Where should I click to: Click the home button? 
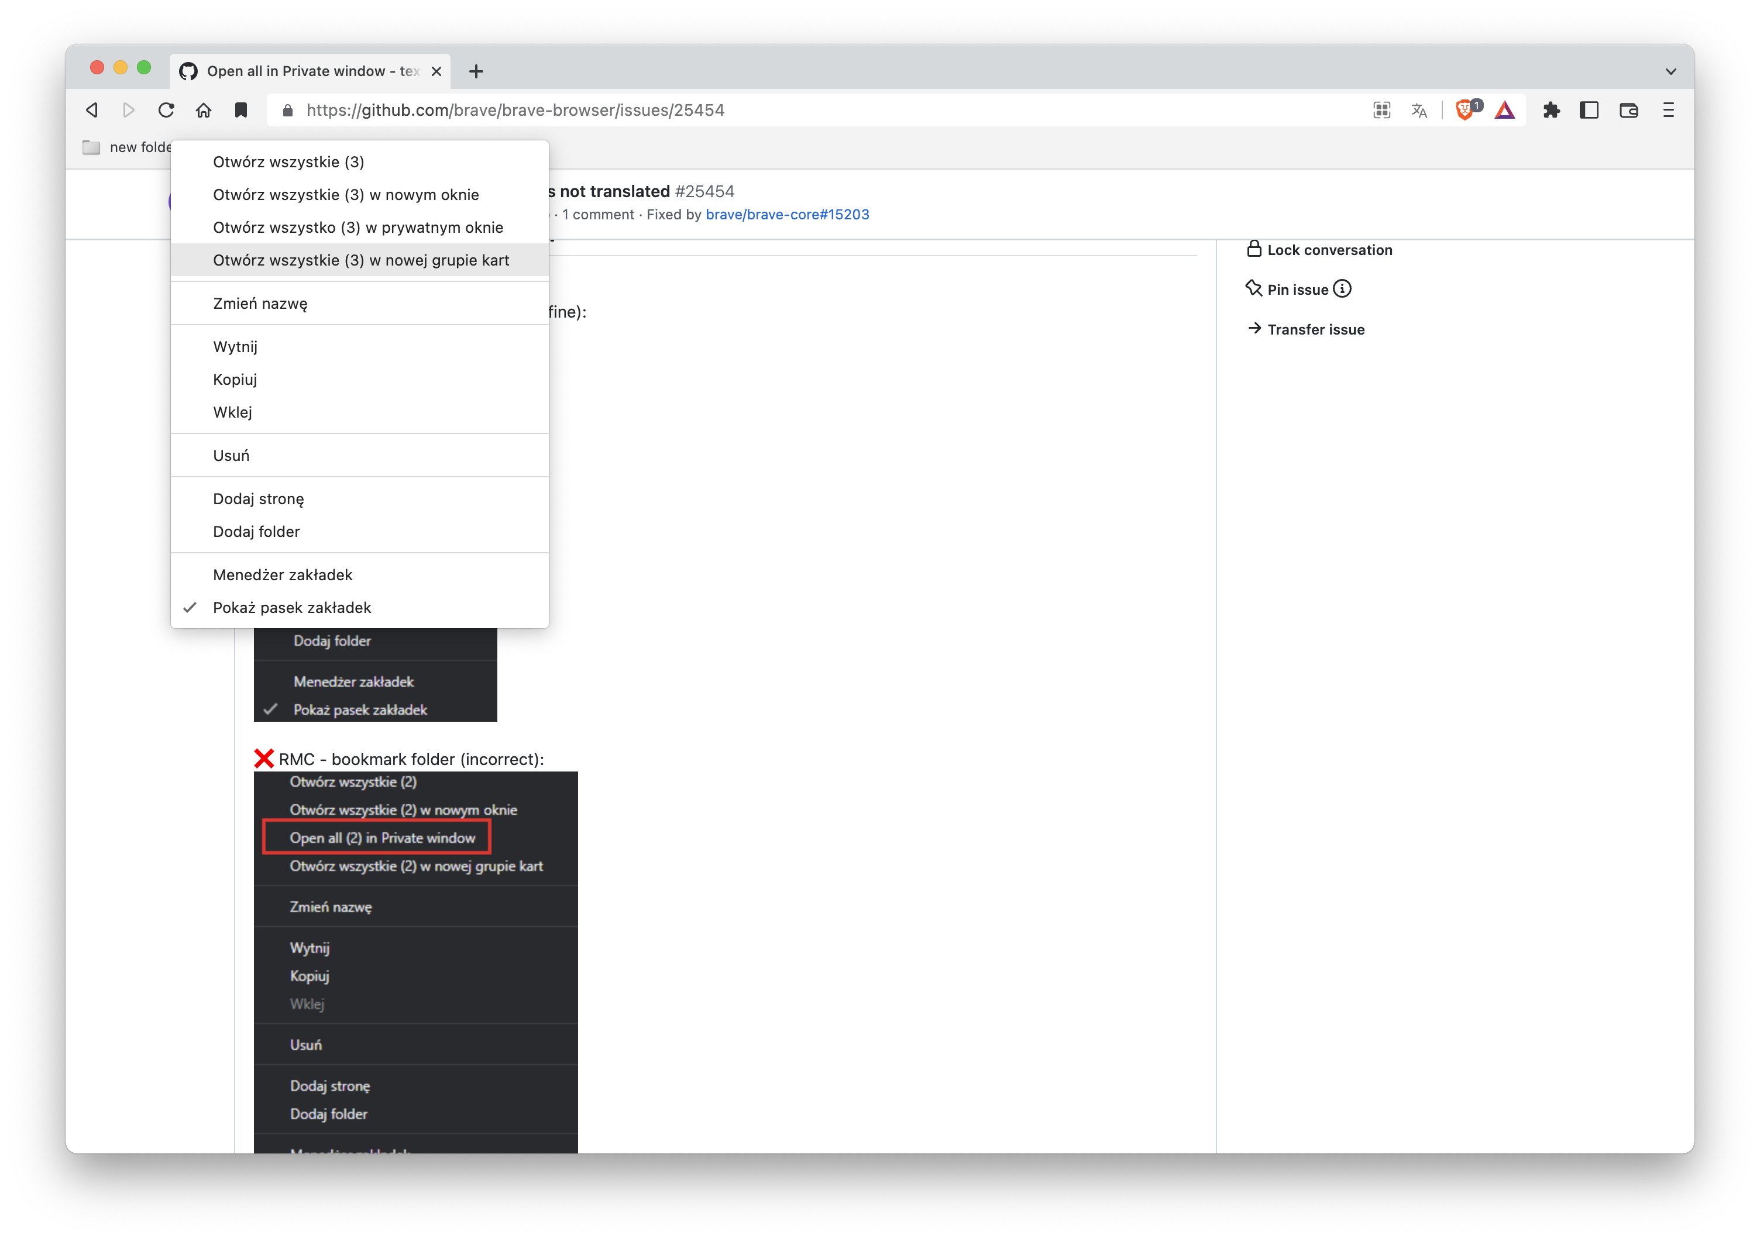tap(203, 109)
